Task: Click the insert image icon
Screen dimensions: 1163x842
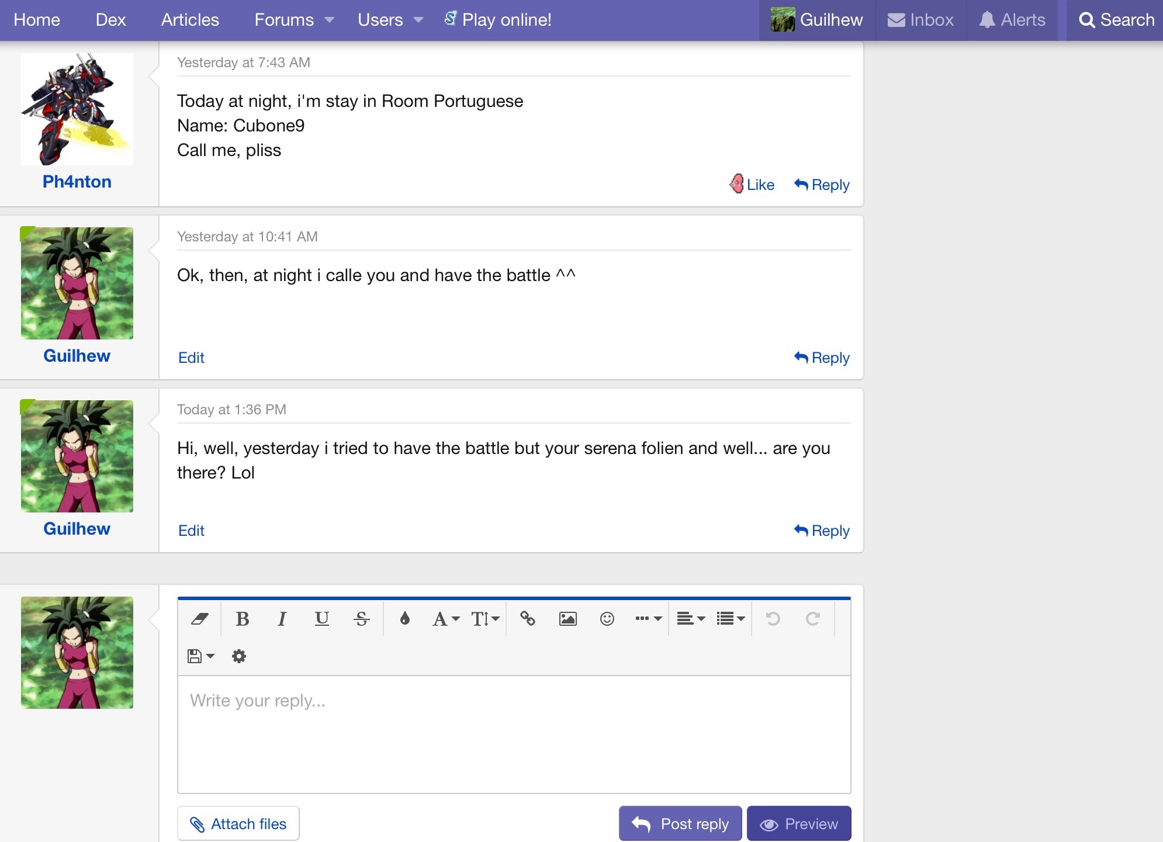Action: [567, 619]
